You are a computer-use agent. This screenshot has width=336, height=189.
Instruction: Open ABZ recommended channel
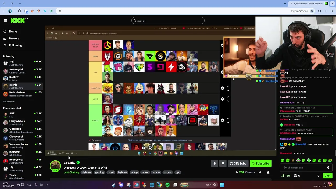22,115
